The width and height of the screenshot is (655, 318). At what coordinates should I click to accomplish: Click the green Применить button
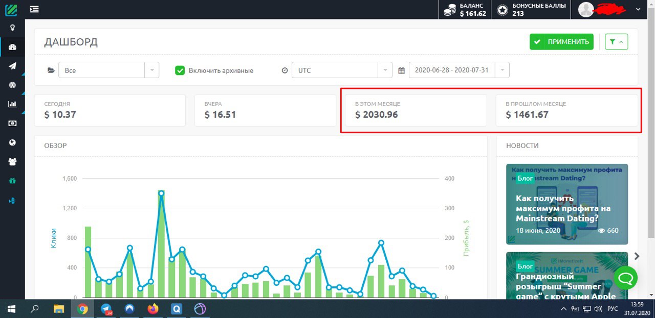561,42
